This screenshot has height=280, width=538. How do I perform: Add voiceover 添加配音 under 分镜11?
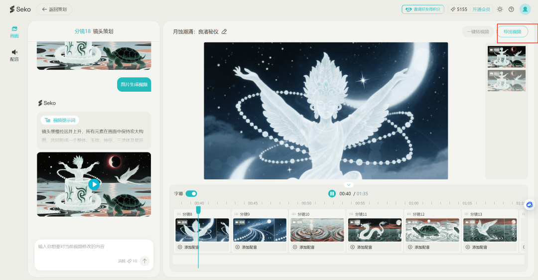tap(361, 247)
